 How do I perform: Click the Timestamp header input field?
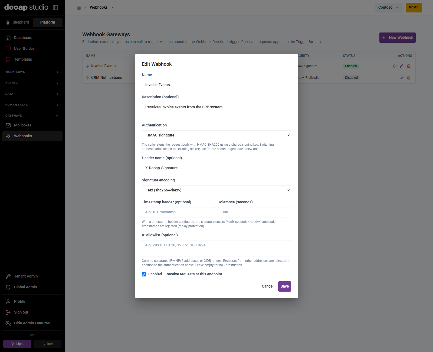click(178, 212)
